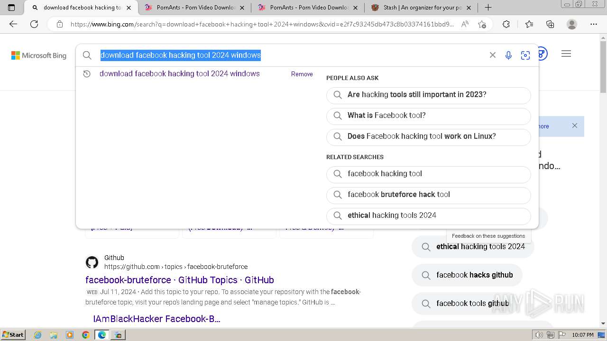This screenshot has height=341, width=607.
Task: Go back with the browser back arrow
Action: [x=13, y=24]
